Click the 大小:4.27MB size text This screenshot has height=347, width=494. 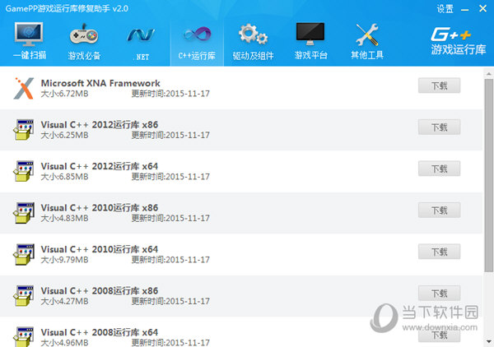[x=64, y=302]
